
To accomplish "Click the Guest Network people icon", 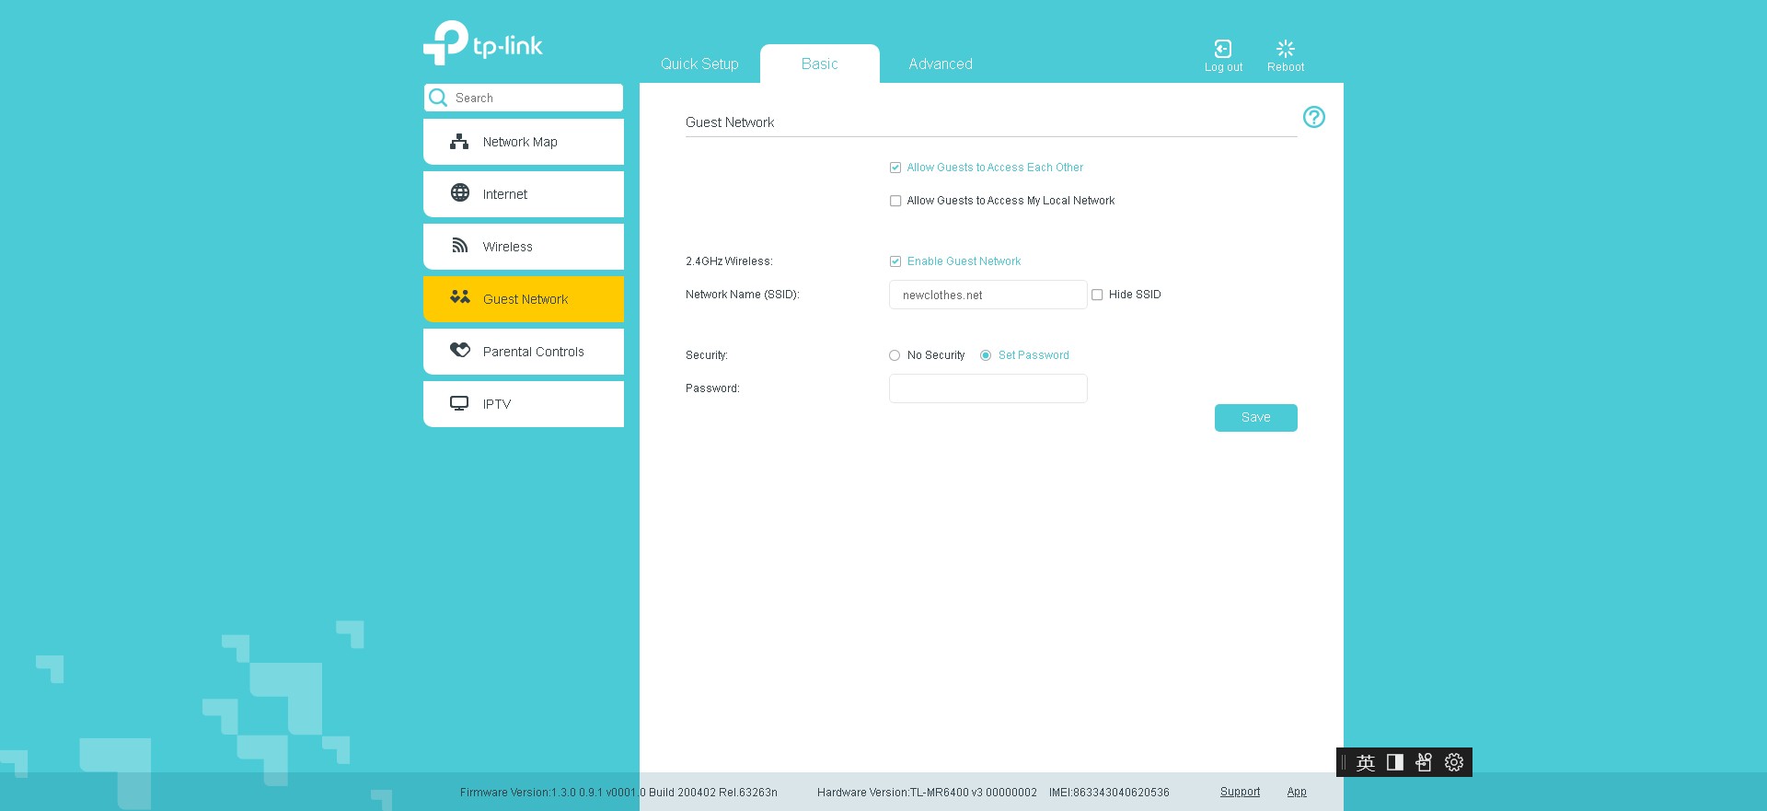I will pos(460,296).
